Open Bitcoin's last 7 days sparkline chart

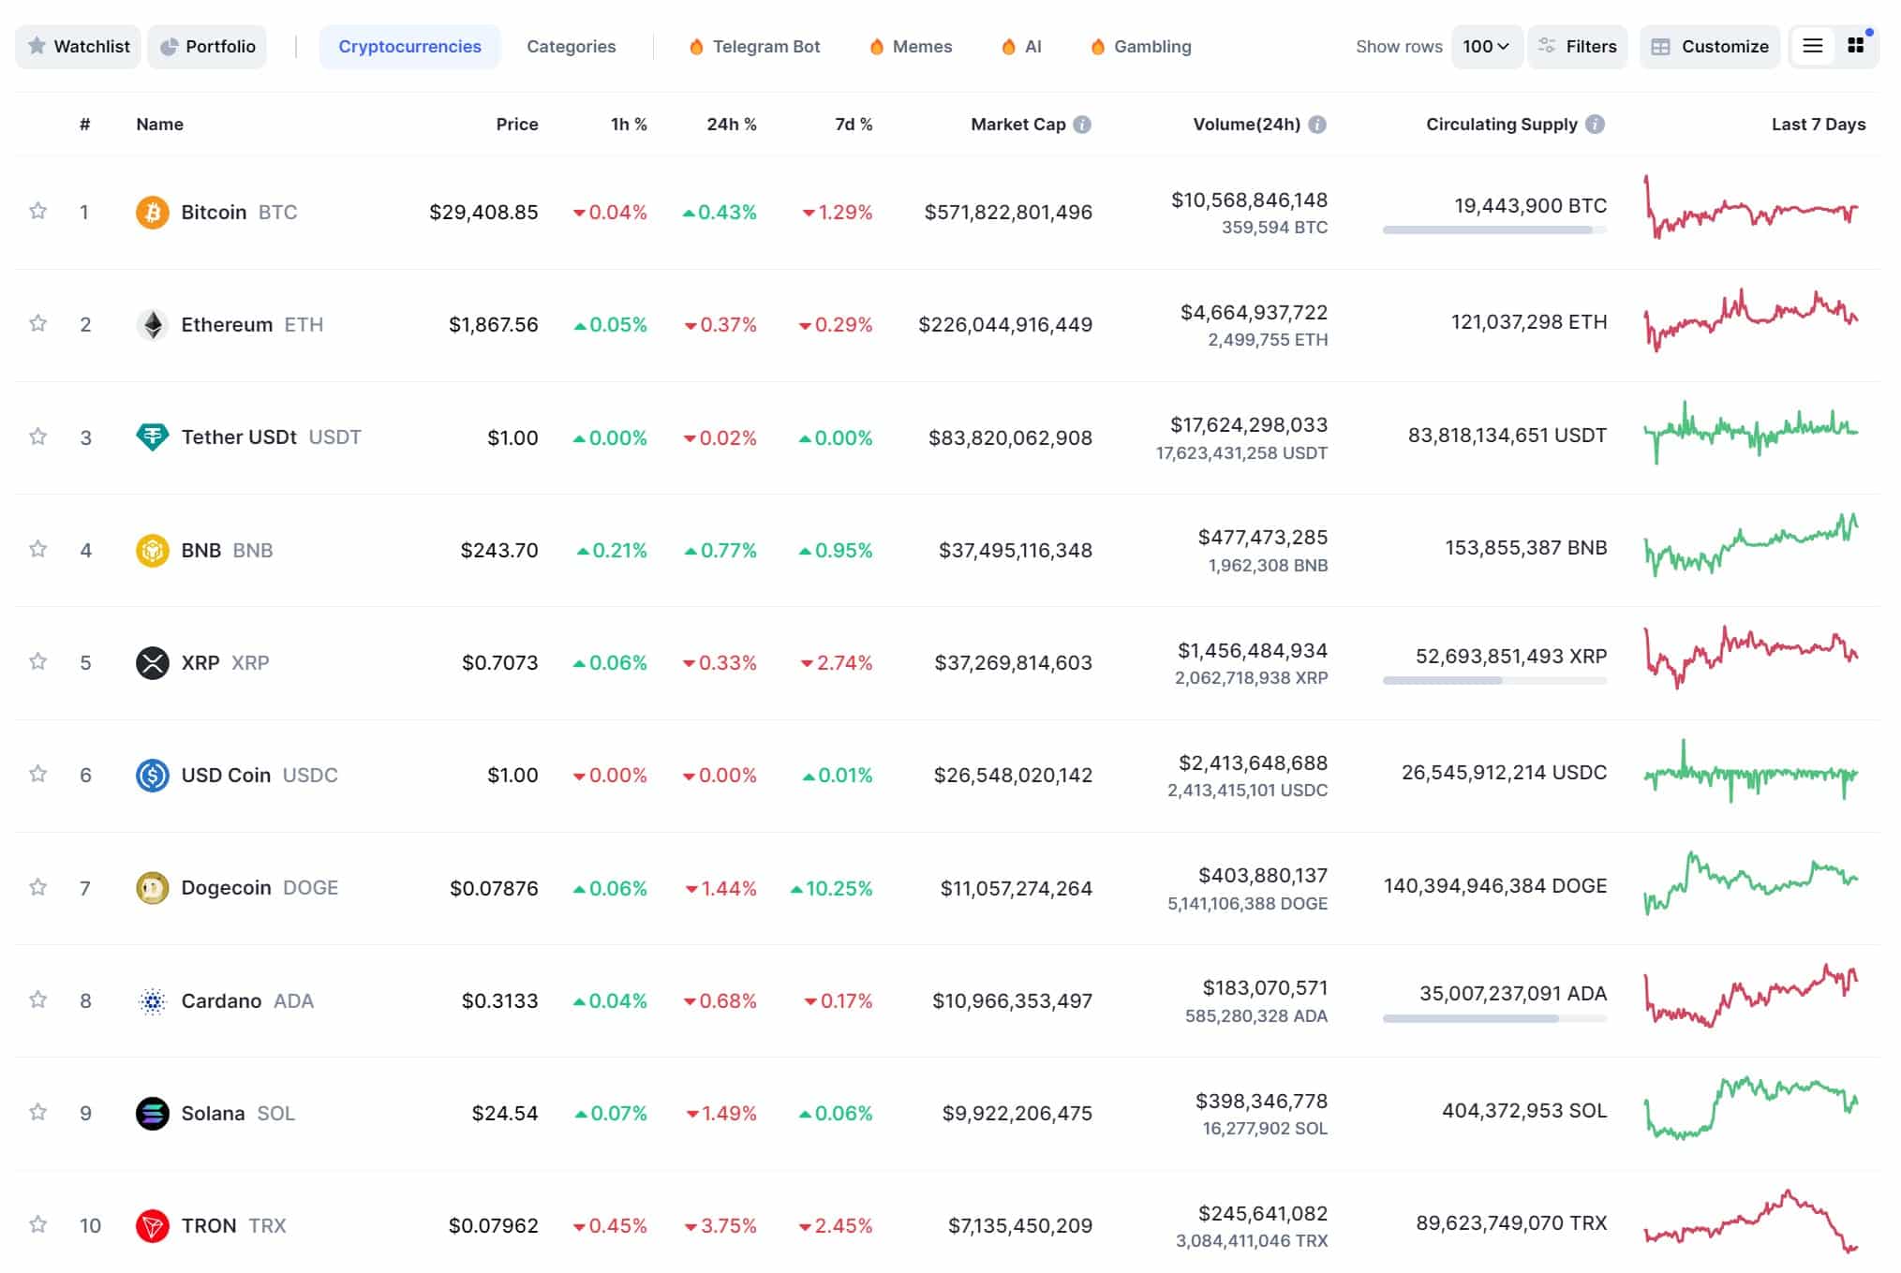pos(1751,208)
